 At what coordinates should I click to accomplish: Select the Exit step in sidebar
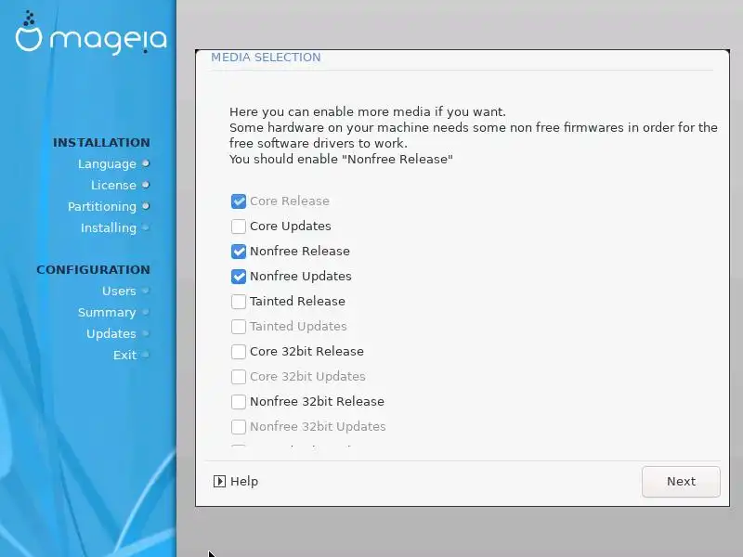(x=124, y=355)
